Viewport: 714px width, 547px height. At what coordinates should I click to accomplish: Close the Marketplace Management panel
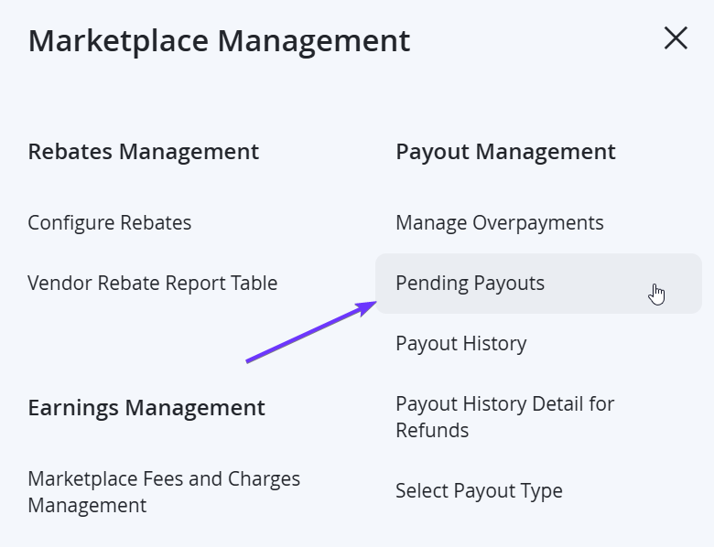(x=676, y=38)
